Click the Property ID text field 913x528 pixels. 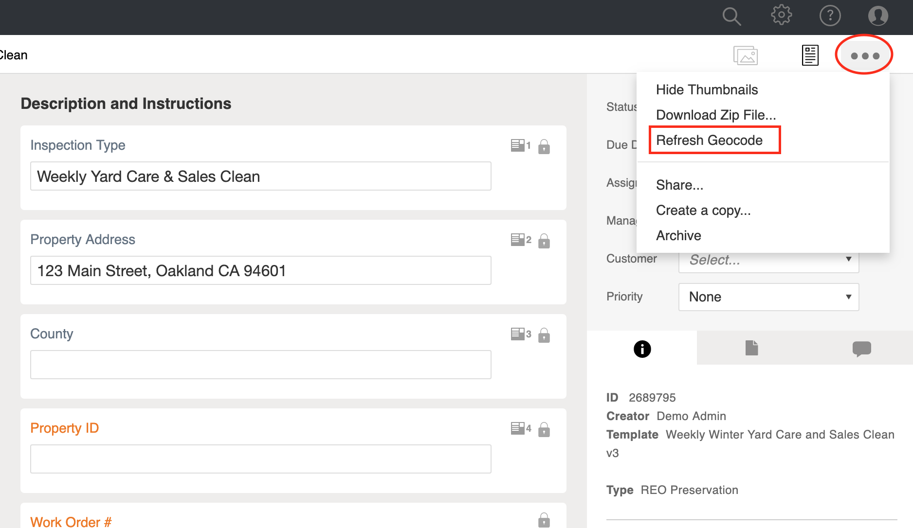click(260, 458)
